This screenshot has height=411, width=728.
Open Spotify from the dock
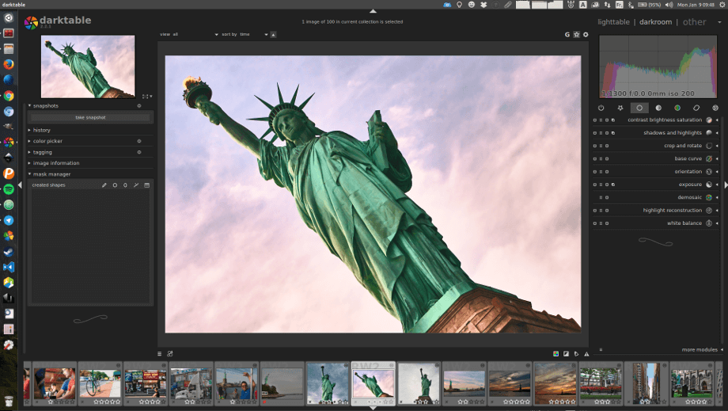[9, 189]
